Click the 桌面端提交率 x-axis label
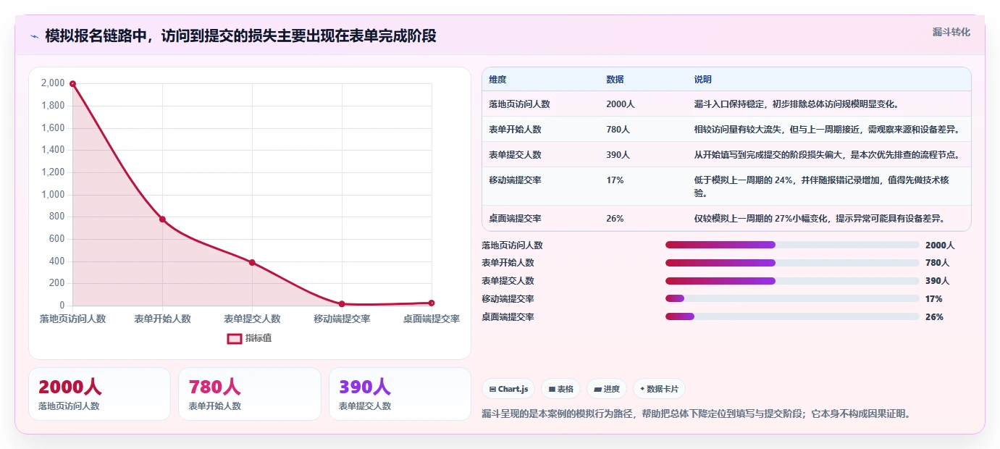Image resolution: width=1000 pixels, height=449 pixels. 432,319
